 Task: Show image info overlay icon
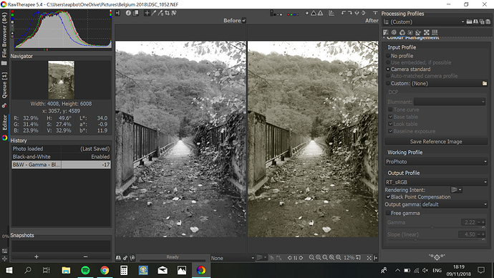pos(128,13)
